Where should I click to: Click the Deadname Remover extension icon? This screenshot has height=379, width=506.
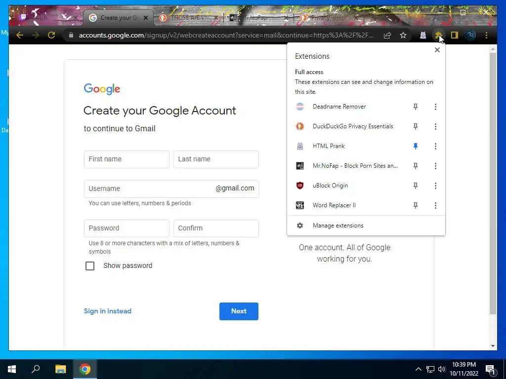[300, 107]
